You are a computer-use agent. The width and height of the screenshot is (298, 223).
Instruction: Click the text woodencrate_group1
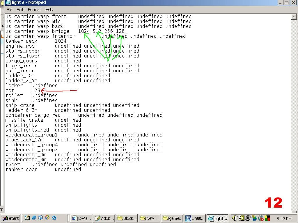[31, 135]
